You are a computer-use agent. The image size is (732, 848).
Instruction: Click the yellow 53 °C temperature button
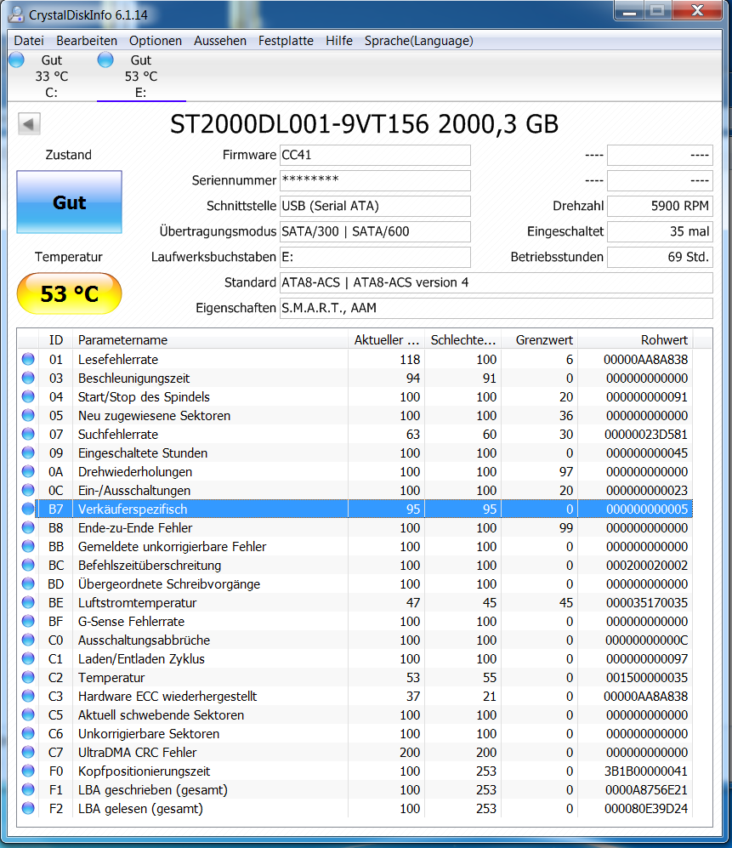[69, 293]
